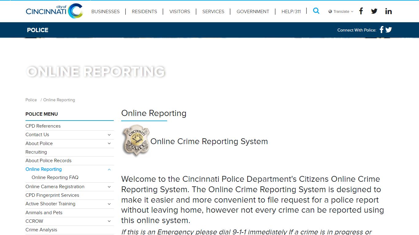Open the city's Facebook page icon in header
Image resolution: width=419 pixels, height=235 pixels.
[361, 11]
